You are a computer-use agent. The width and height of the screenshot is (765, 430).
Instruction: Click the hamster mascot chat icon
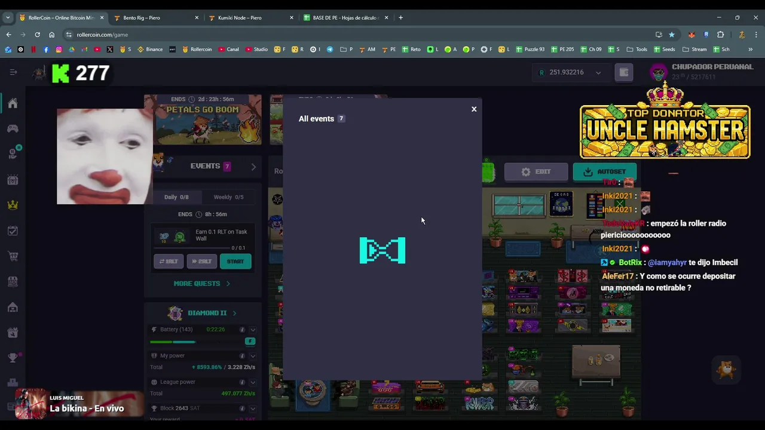point(726,370)
